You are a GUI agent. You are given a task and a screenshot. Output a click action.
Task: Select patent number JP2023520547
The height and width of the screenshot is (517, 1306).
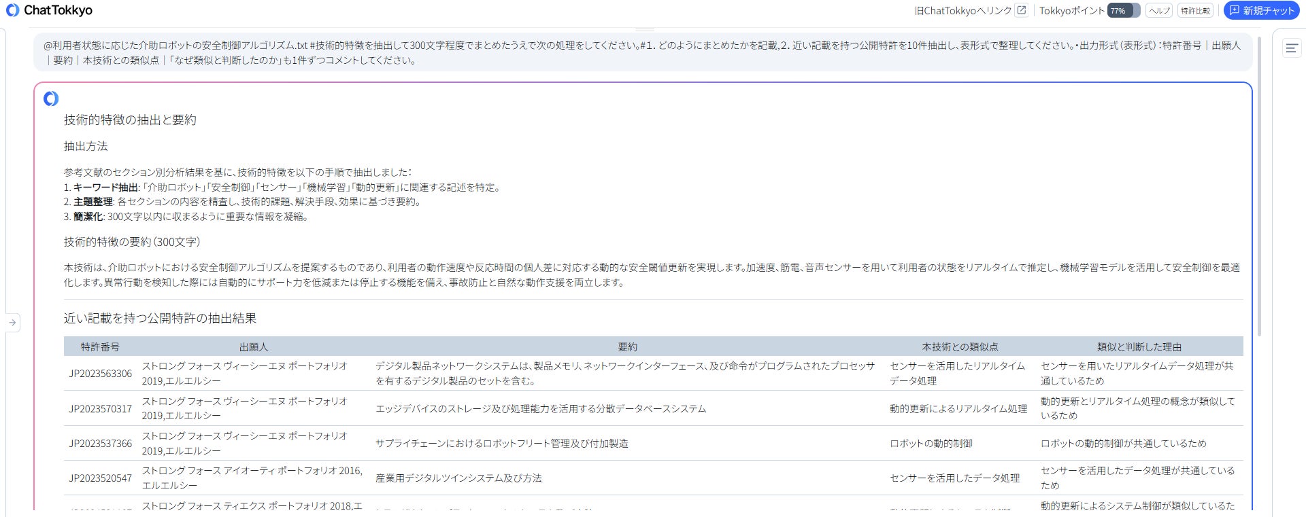click(100, 478)
